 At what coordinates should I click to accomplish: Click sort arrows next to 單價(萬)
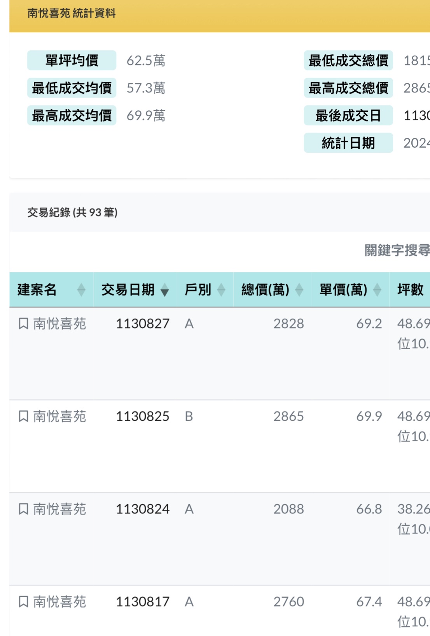coord(377,290)
